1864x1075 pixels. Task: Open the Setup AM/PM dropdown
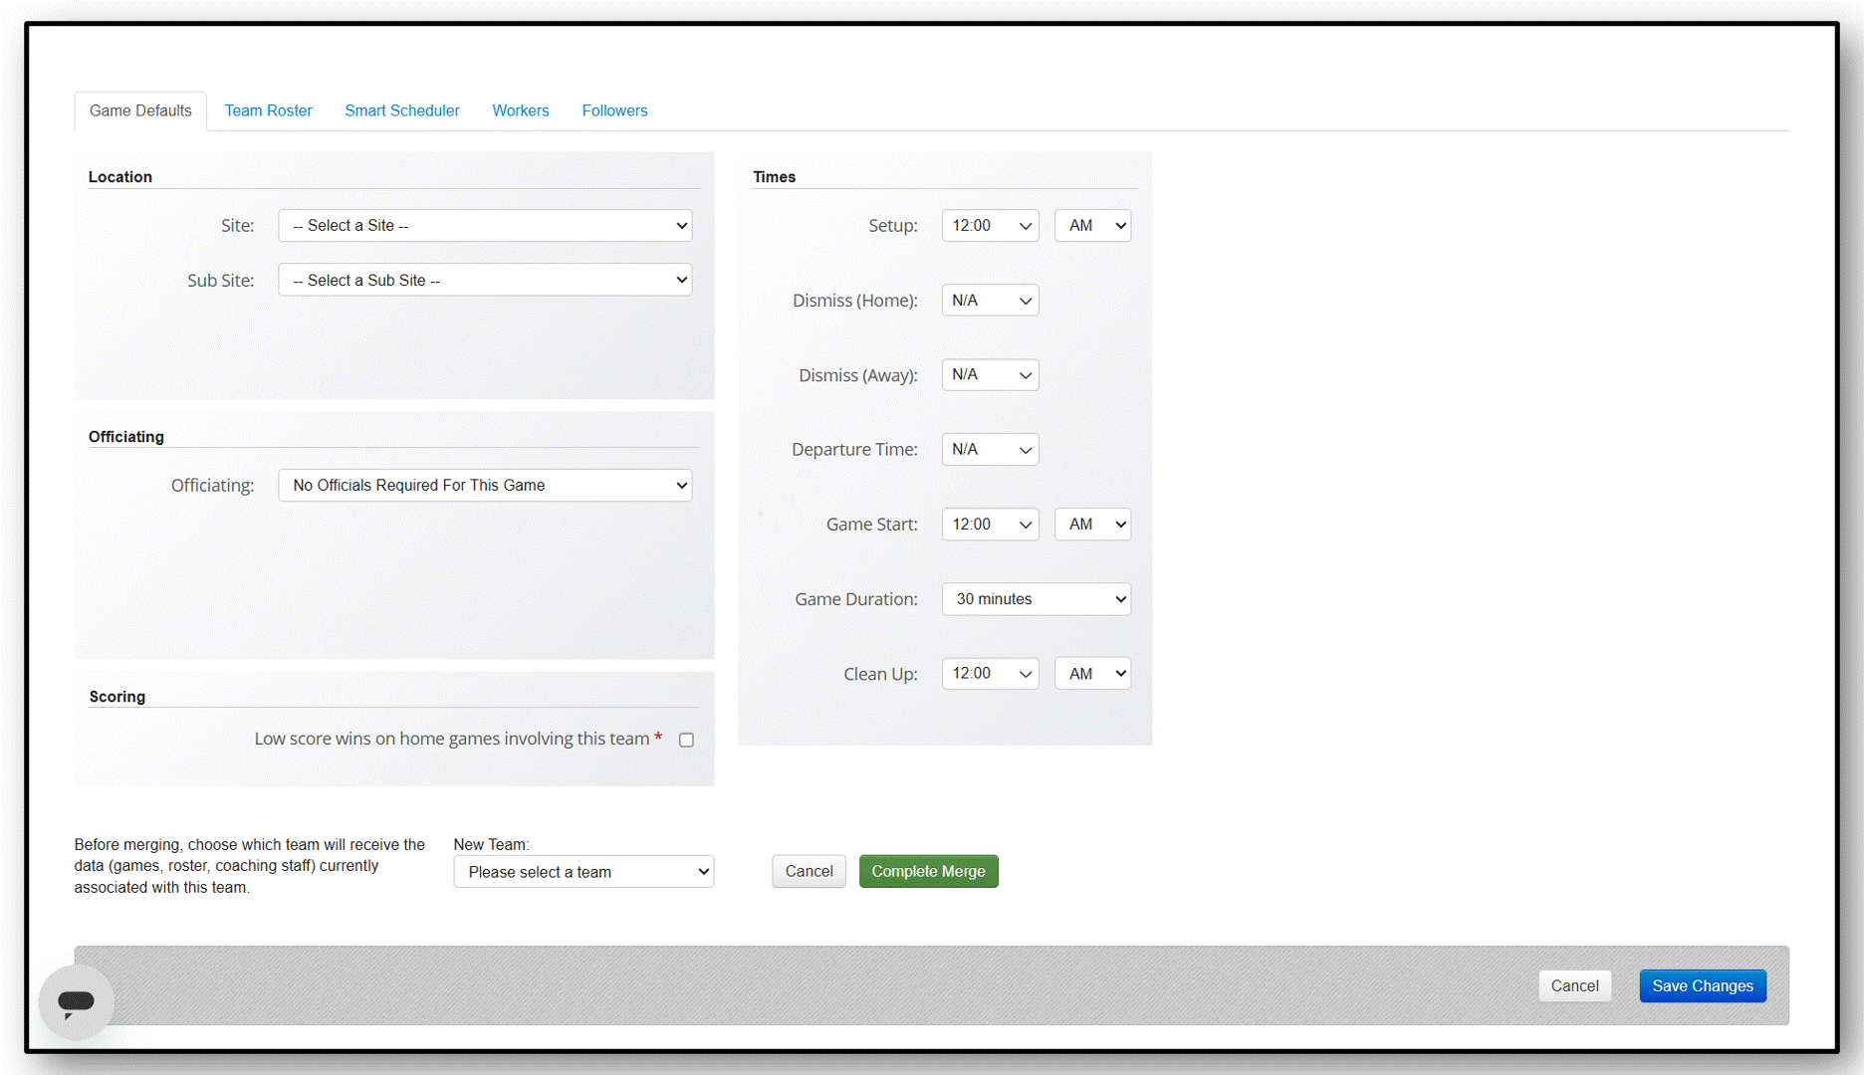[1092, 226]
